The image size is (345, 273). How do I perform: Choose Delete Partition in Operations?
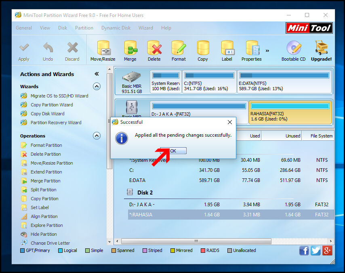(46, 154)
